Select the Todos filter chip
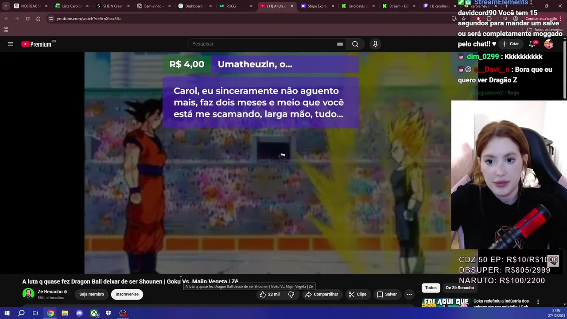The height and width of the screenshot is (319, 567). click(431, 288)
